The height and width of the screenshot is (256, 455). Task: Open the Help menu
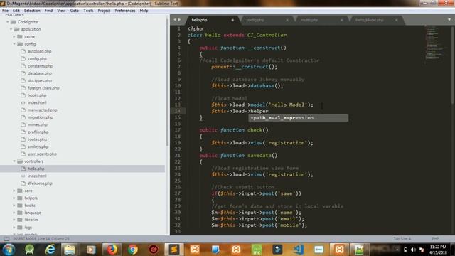[144, 11]
